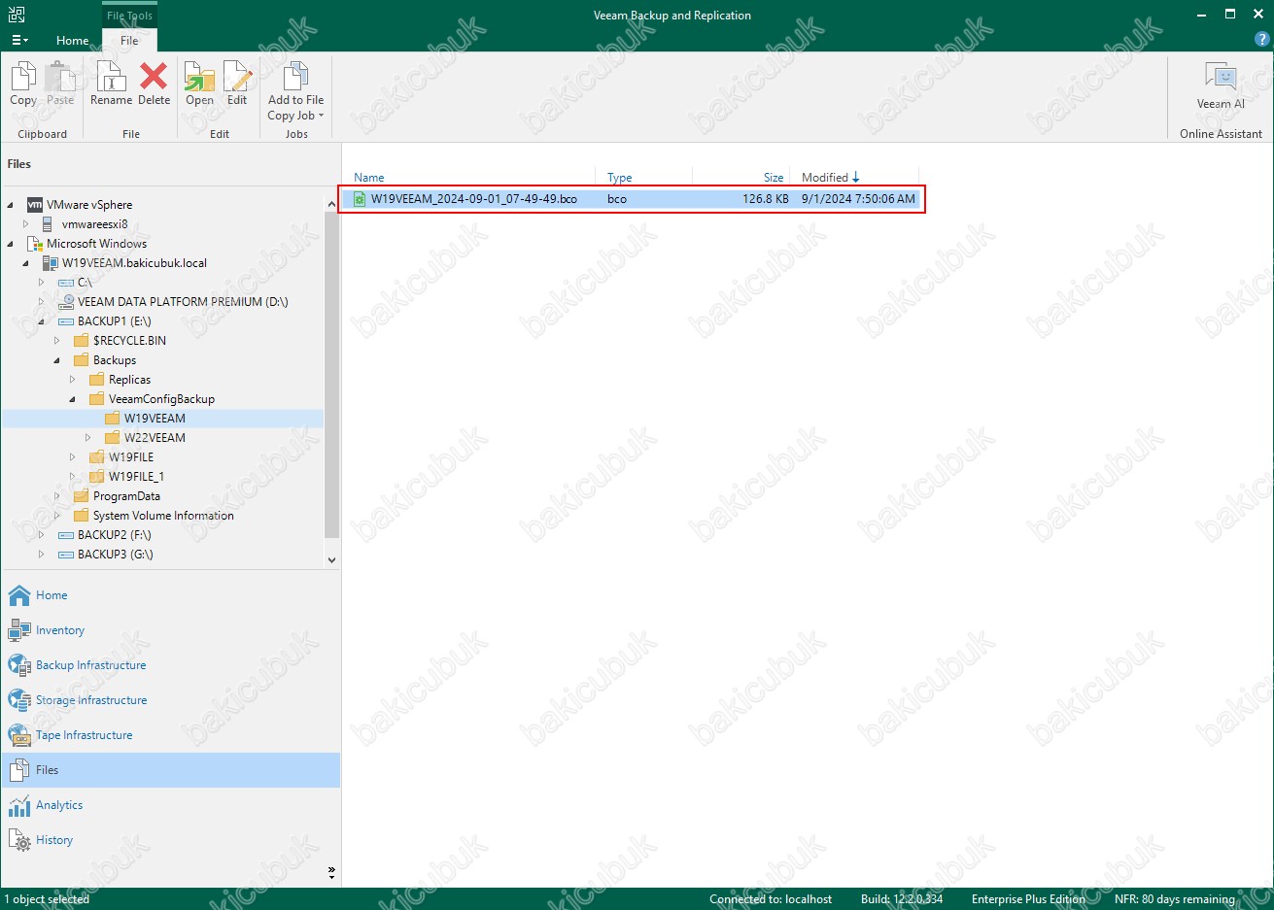Switch to the File ribbon tab

pos(129,40)
